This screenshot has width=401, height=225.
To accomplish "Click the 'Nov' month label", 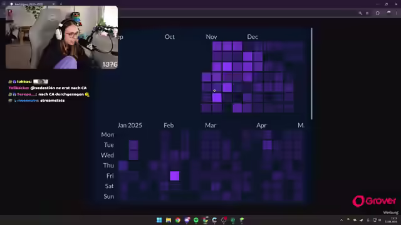I will 211,37.
